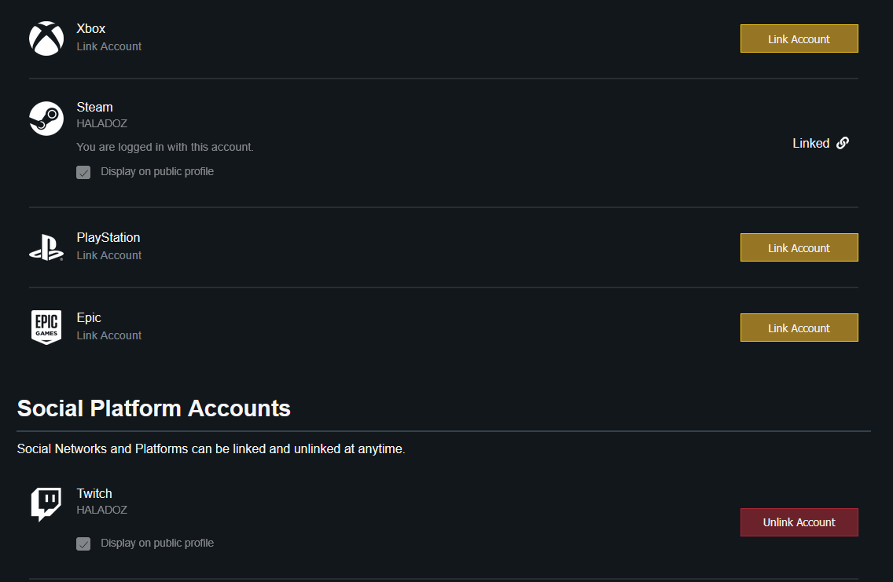Click the HALADOZ username under Steam
893x582 pixels.
[101, 124]
